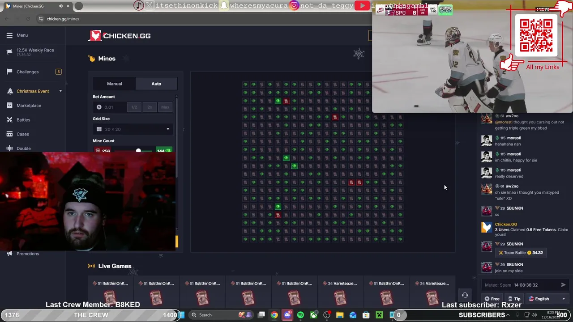
Task: Send the chat message with arrow icon
Action: point(563,285)
